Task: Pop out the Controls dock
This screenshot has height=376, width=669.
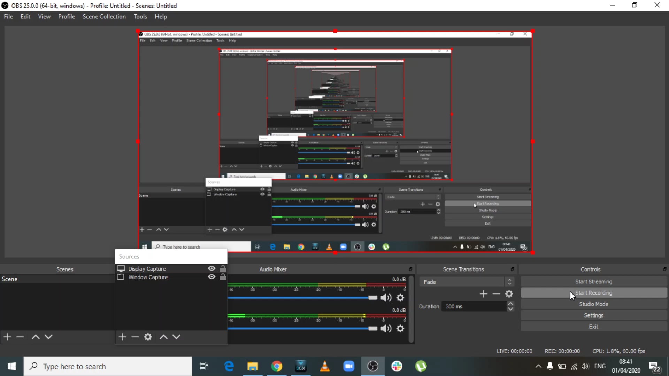Action: pyautogui.click(x=665, y=269)
